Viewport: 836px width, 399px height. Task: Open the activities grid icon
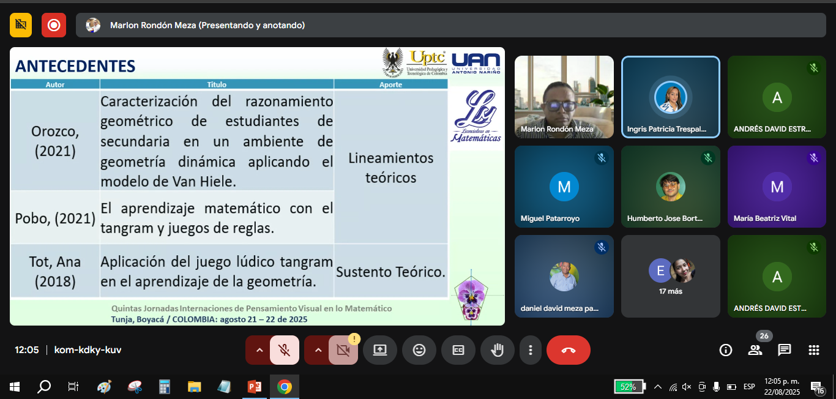[x=813, y=350]
